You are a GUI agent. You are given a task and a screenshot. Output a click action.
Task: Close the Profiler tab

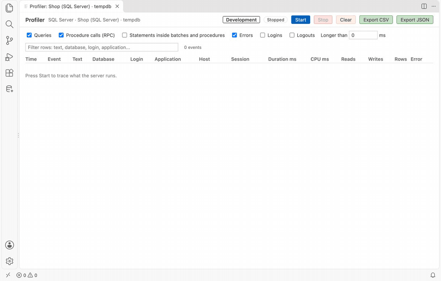point(117,6)
